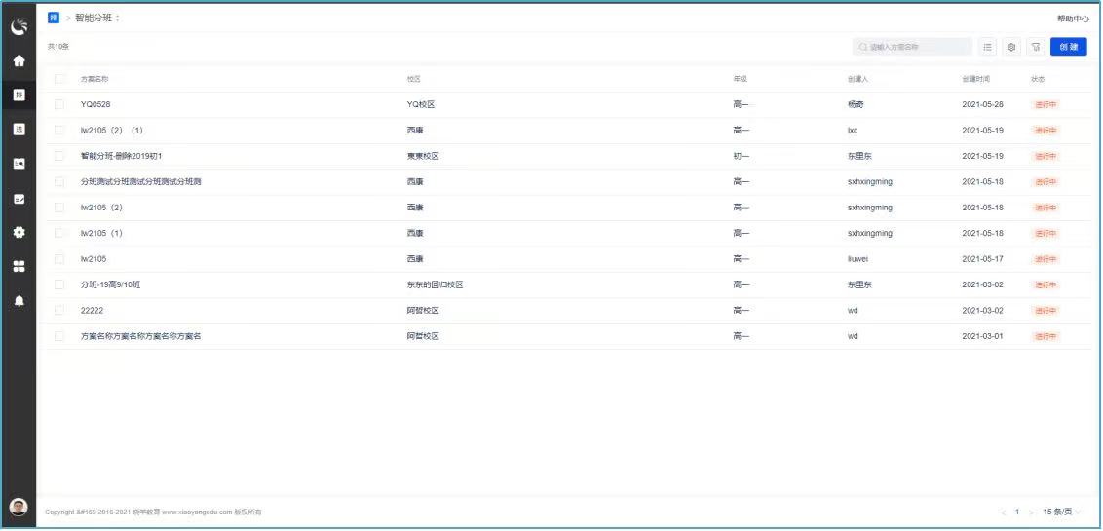Go to Home in the sidebar
This screenshot has height=531, width=1103.
[x=19, y=60]
